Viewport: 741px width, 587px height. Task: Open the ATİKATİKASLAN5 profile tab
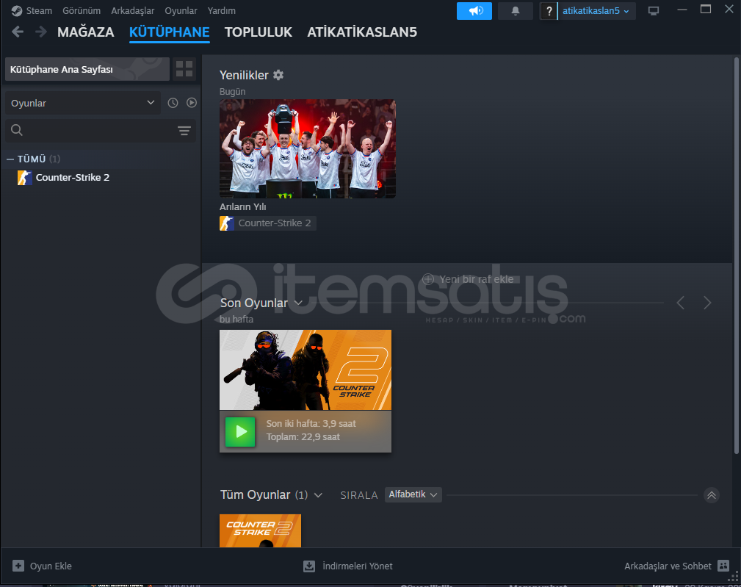(x=362, y=32)
